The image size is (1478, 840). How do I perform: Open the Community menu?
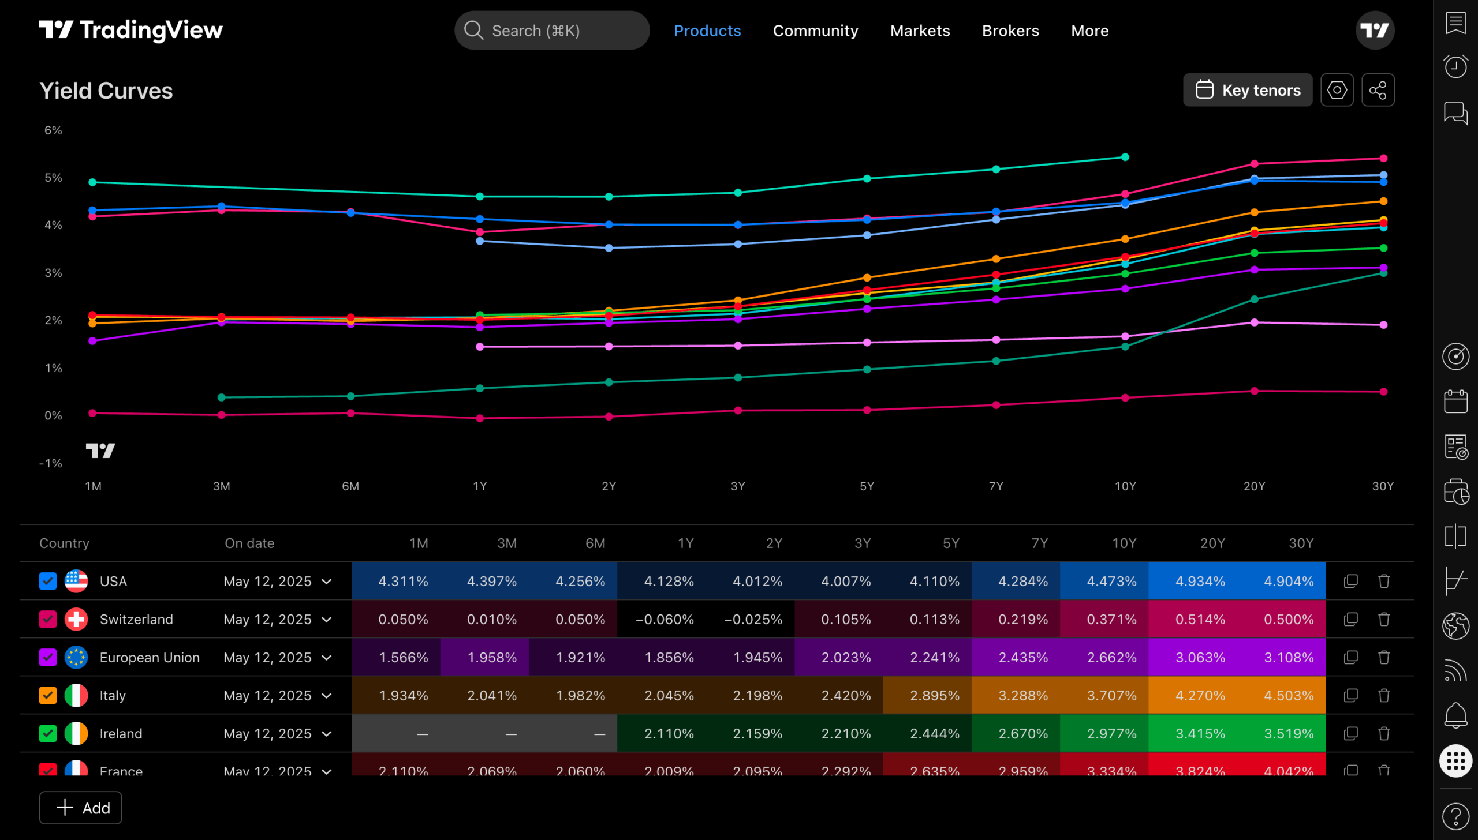815,31
